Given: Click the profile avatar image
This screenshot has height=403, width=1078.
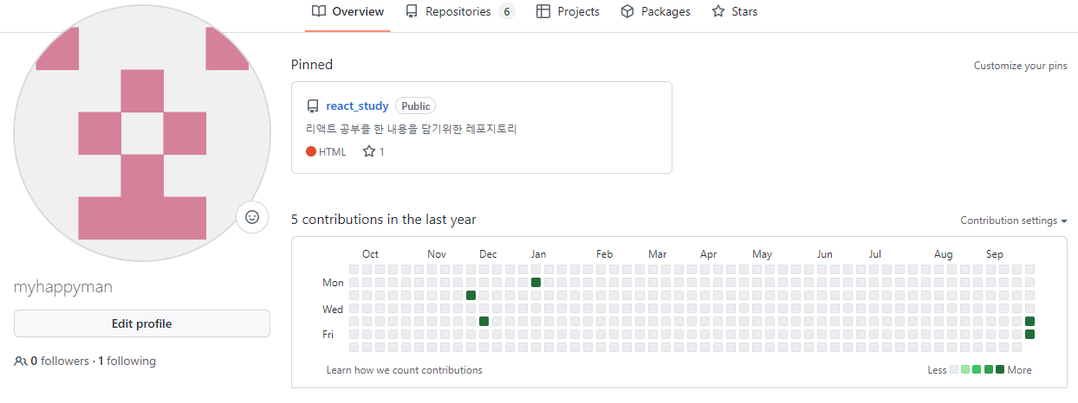Looking at the screenshot, I should pyautogui.click(x=142, y=133).
